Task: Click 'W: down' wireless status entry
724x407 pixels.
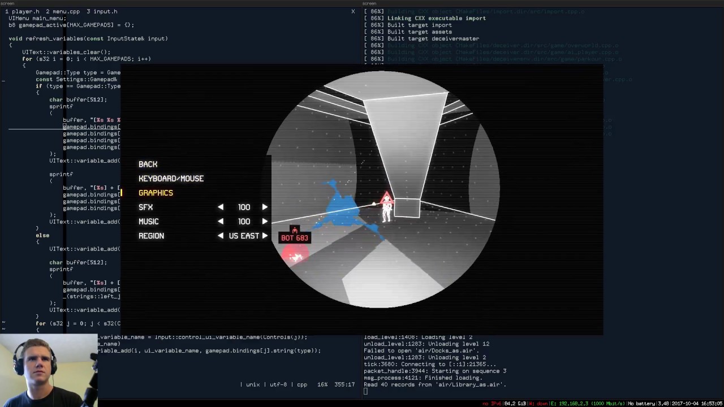Action: (538, 404)
